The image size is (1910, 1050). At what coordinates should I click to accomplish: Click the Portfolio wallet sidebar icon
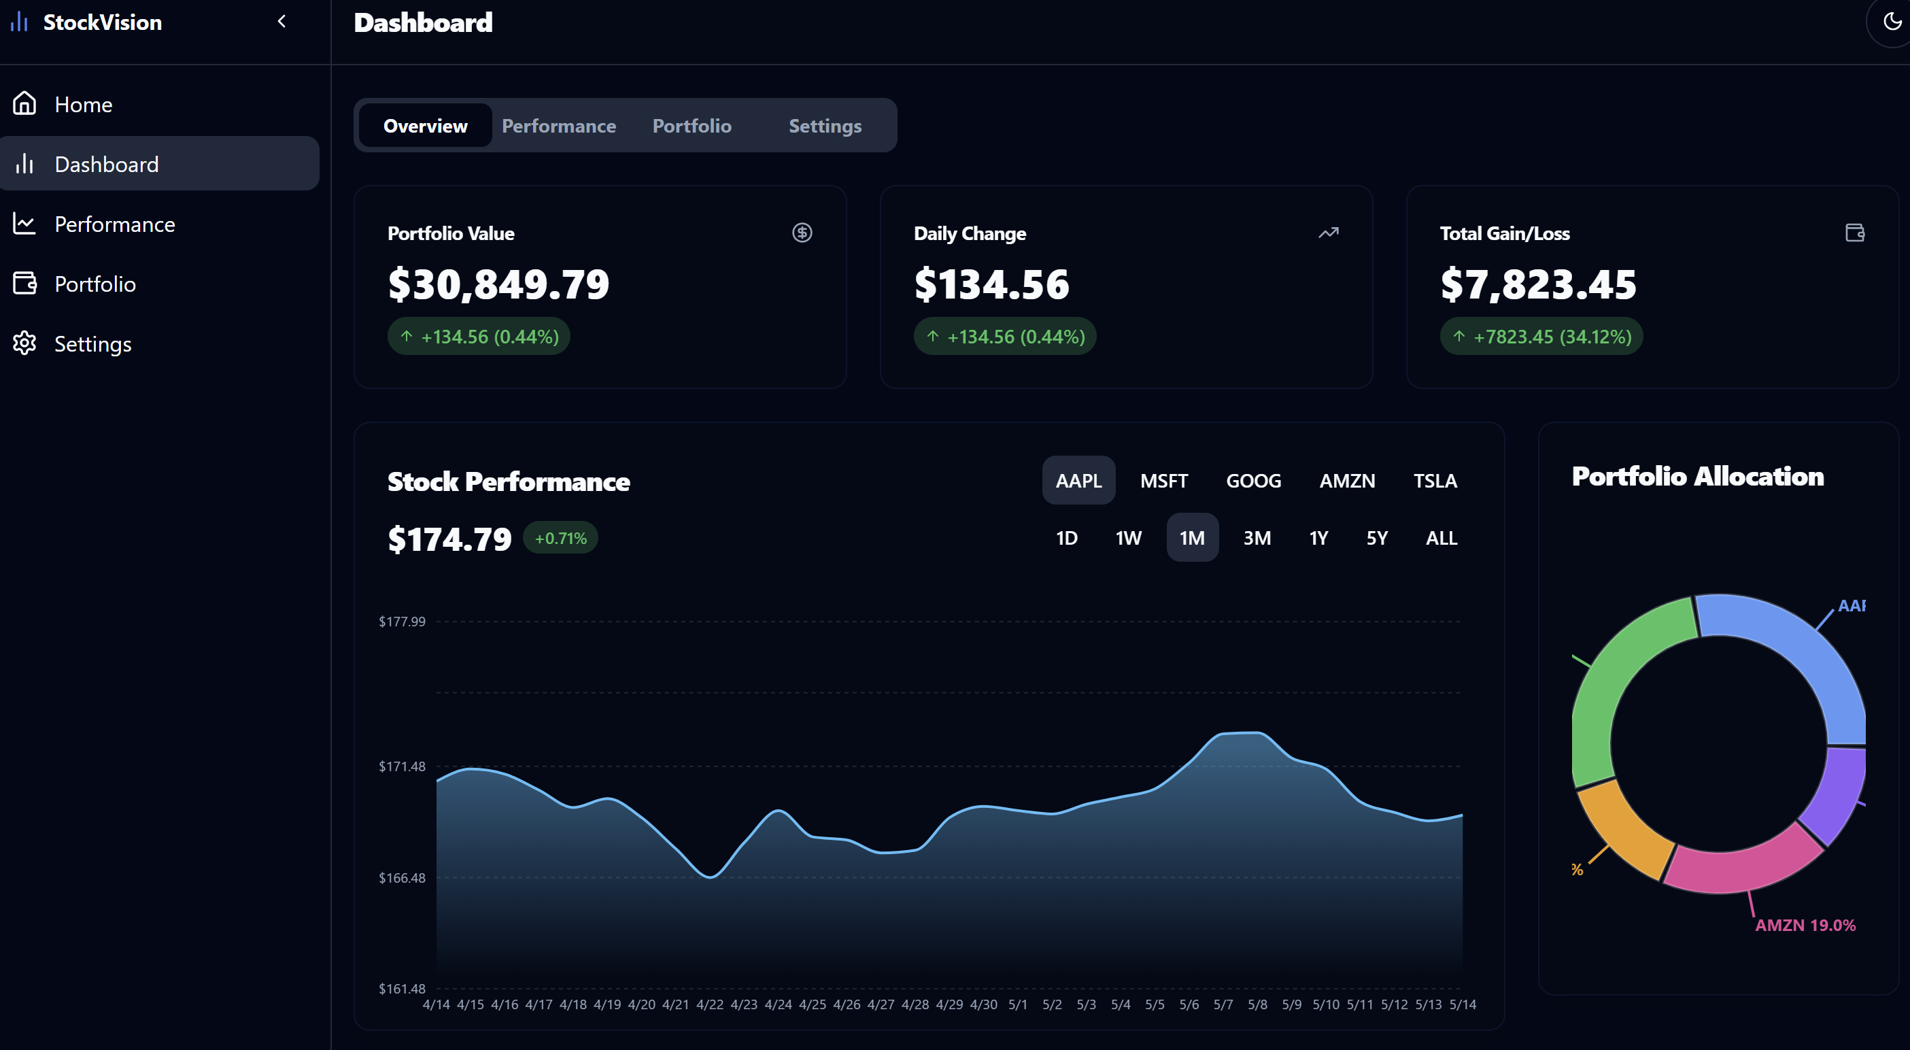pos(24,284)
